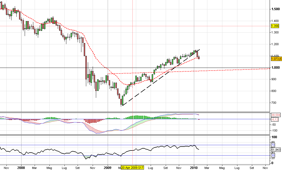Click the 2009 year label on time axis
Image resolution: width=282 pixels, height=170 pixels.
[107, 168]
